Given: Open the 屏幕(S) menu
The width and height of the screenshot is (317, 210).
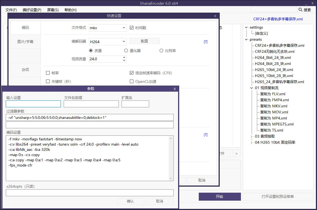Looking at the screenshot, I should [x=53, y=10].
